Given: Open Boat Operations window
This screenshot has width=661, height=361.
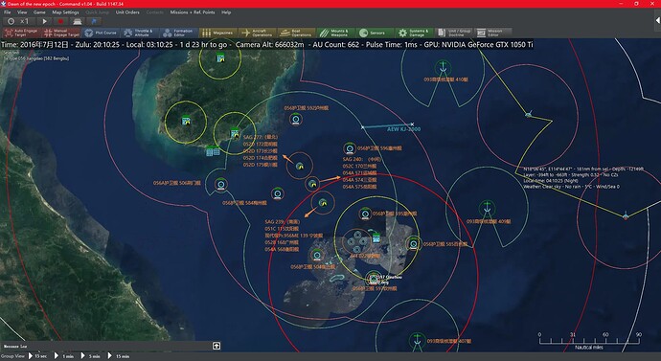Looking at the screenshot, I should tap(296, 33).
